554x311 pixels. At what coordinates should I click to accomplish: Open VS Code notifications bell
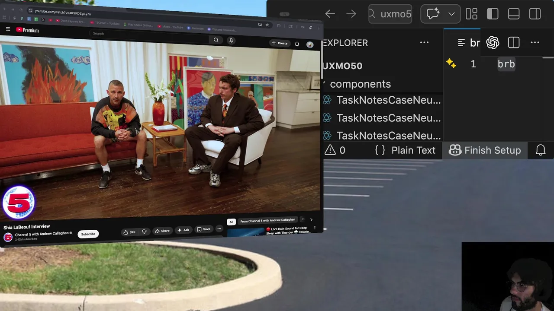tap(541, 150)
